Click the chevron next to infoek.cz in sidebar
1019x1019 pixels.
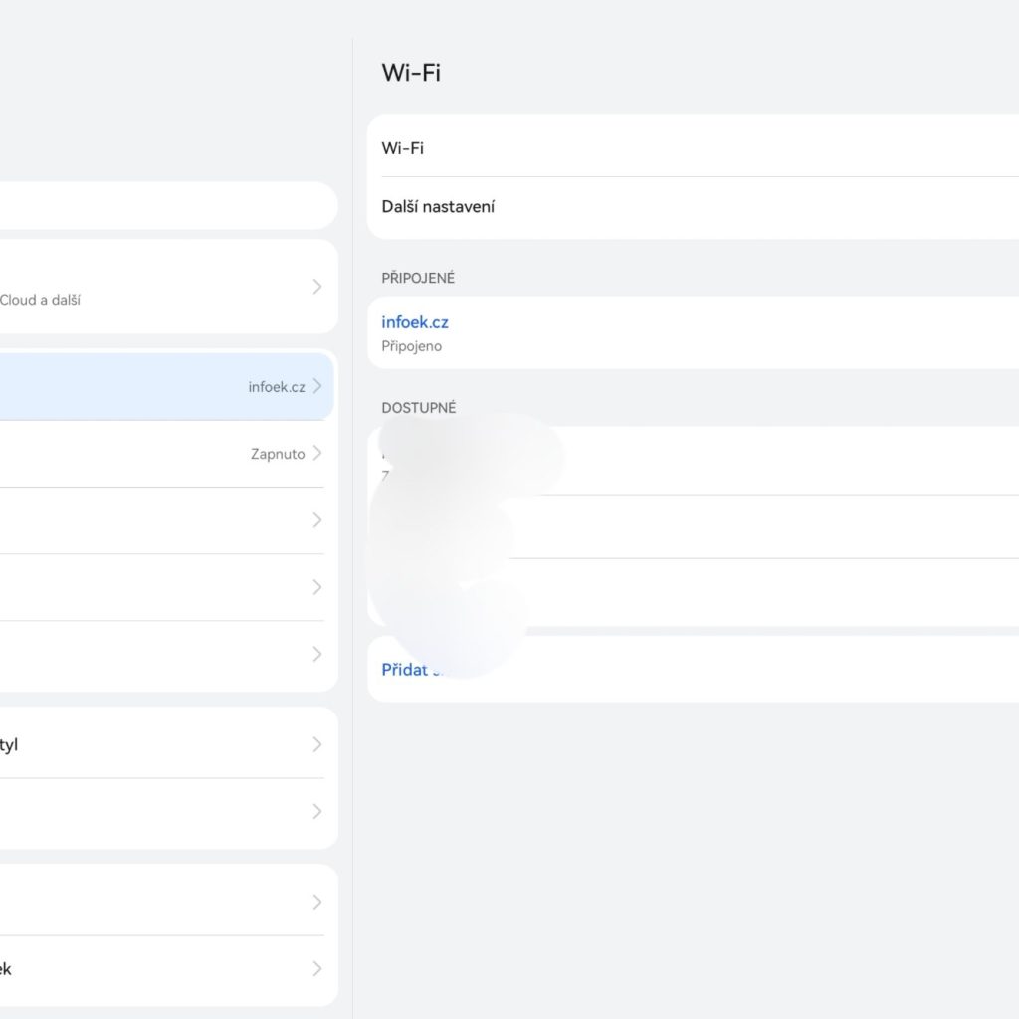317,386
